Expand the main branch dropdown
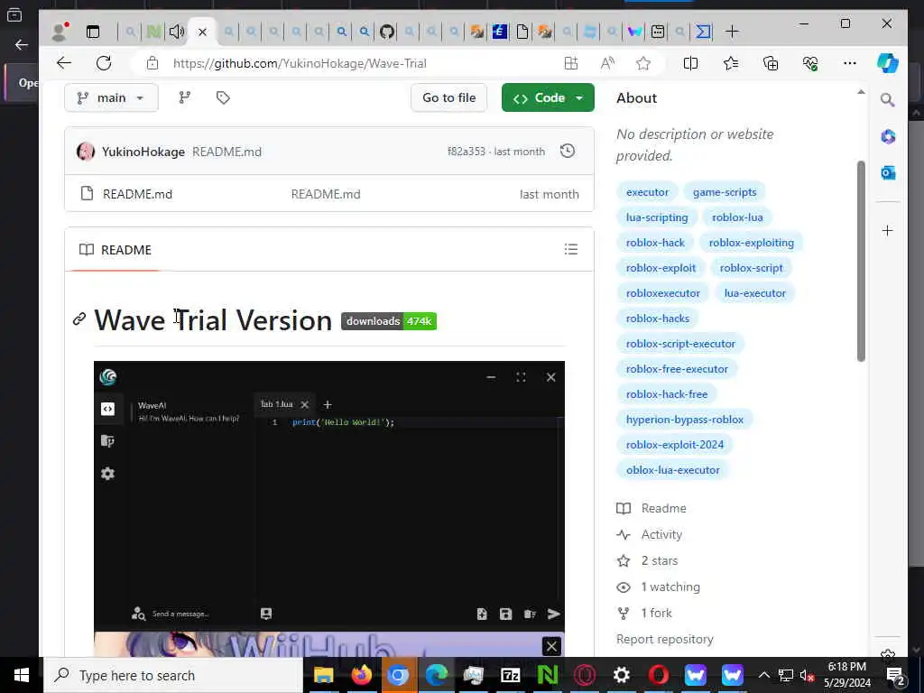 point(111,97)
